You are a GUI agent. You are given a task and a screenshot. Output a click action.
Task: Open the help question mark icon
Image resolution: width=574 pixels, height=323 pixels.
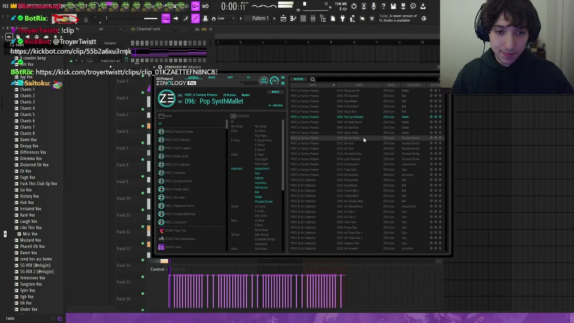[x=383, y=6]
